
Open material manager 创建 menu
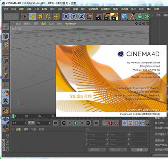click(18, 129)
